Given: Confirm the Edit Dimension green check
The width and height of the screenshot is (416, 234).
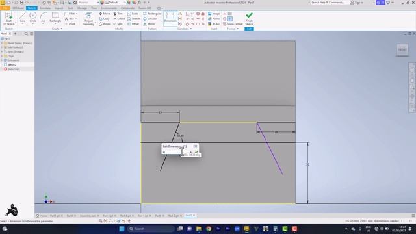Looking at the screenshot, I should point(196,152).
